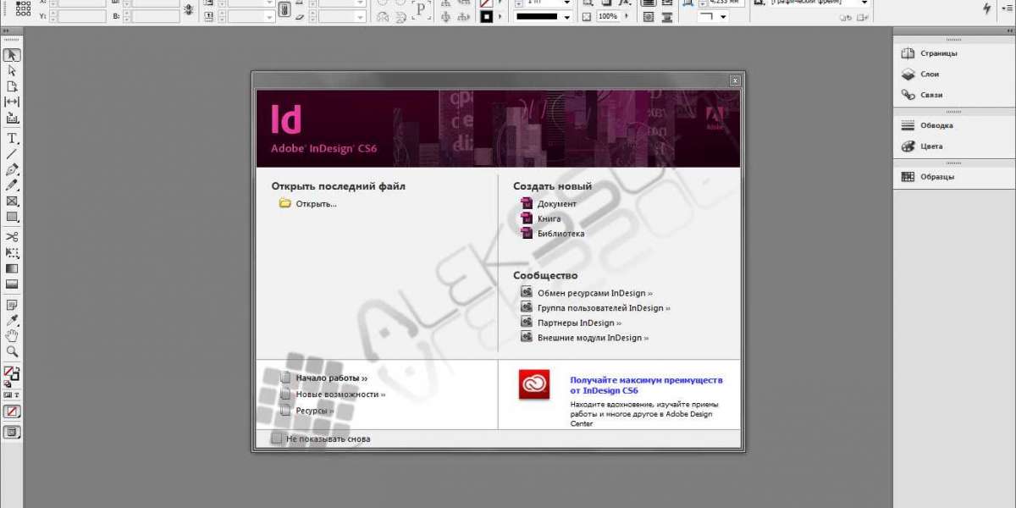Select the Gap tool
The width and height of the screenshot is (1016, 508).
point(12,102)
